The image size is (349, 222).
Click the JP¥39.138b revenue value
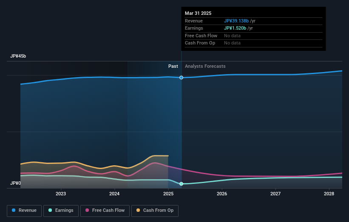click(x=236, y=21)
